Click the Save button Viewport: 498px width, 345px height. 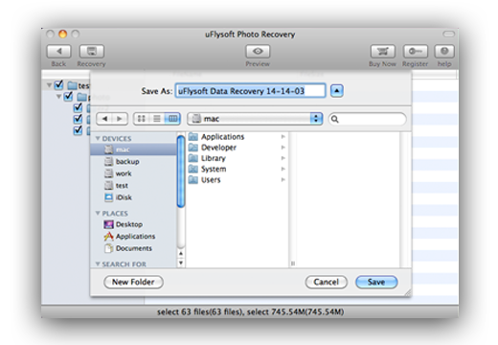[376, 282]
